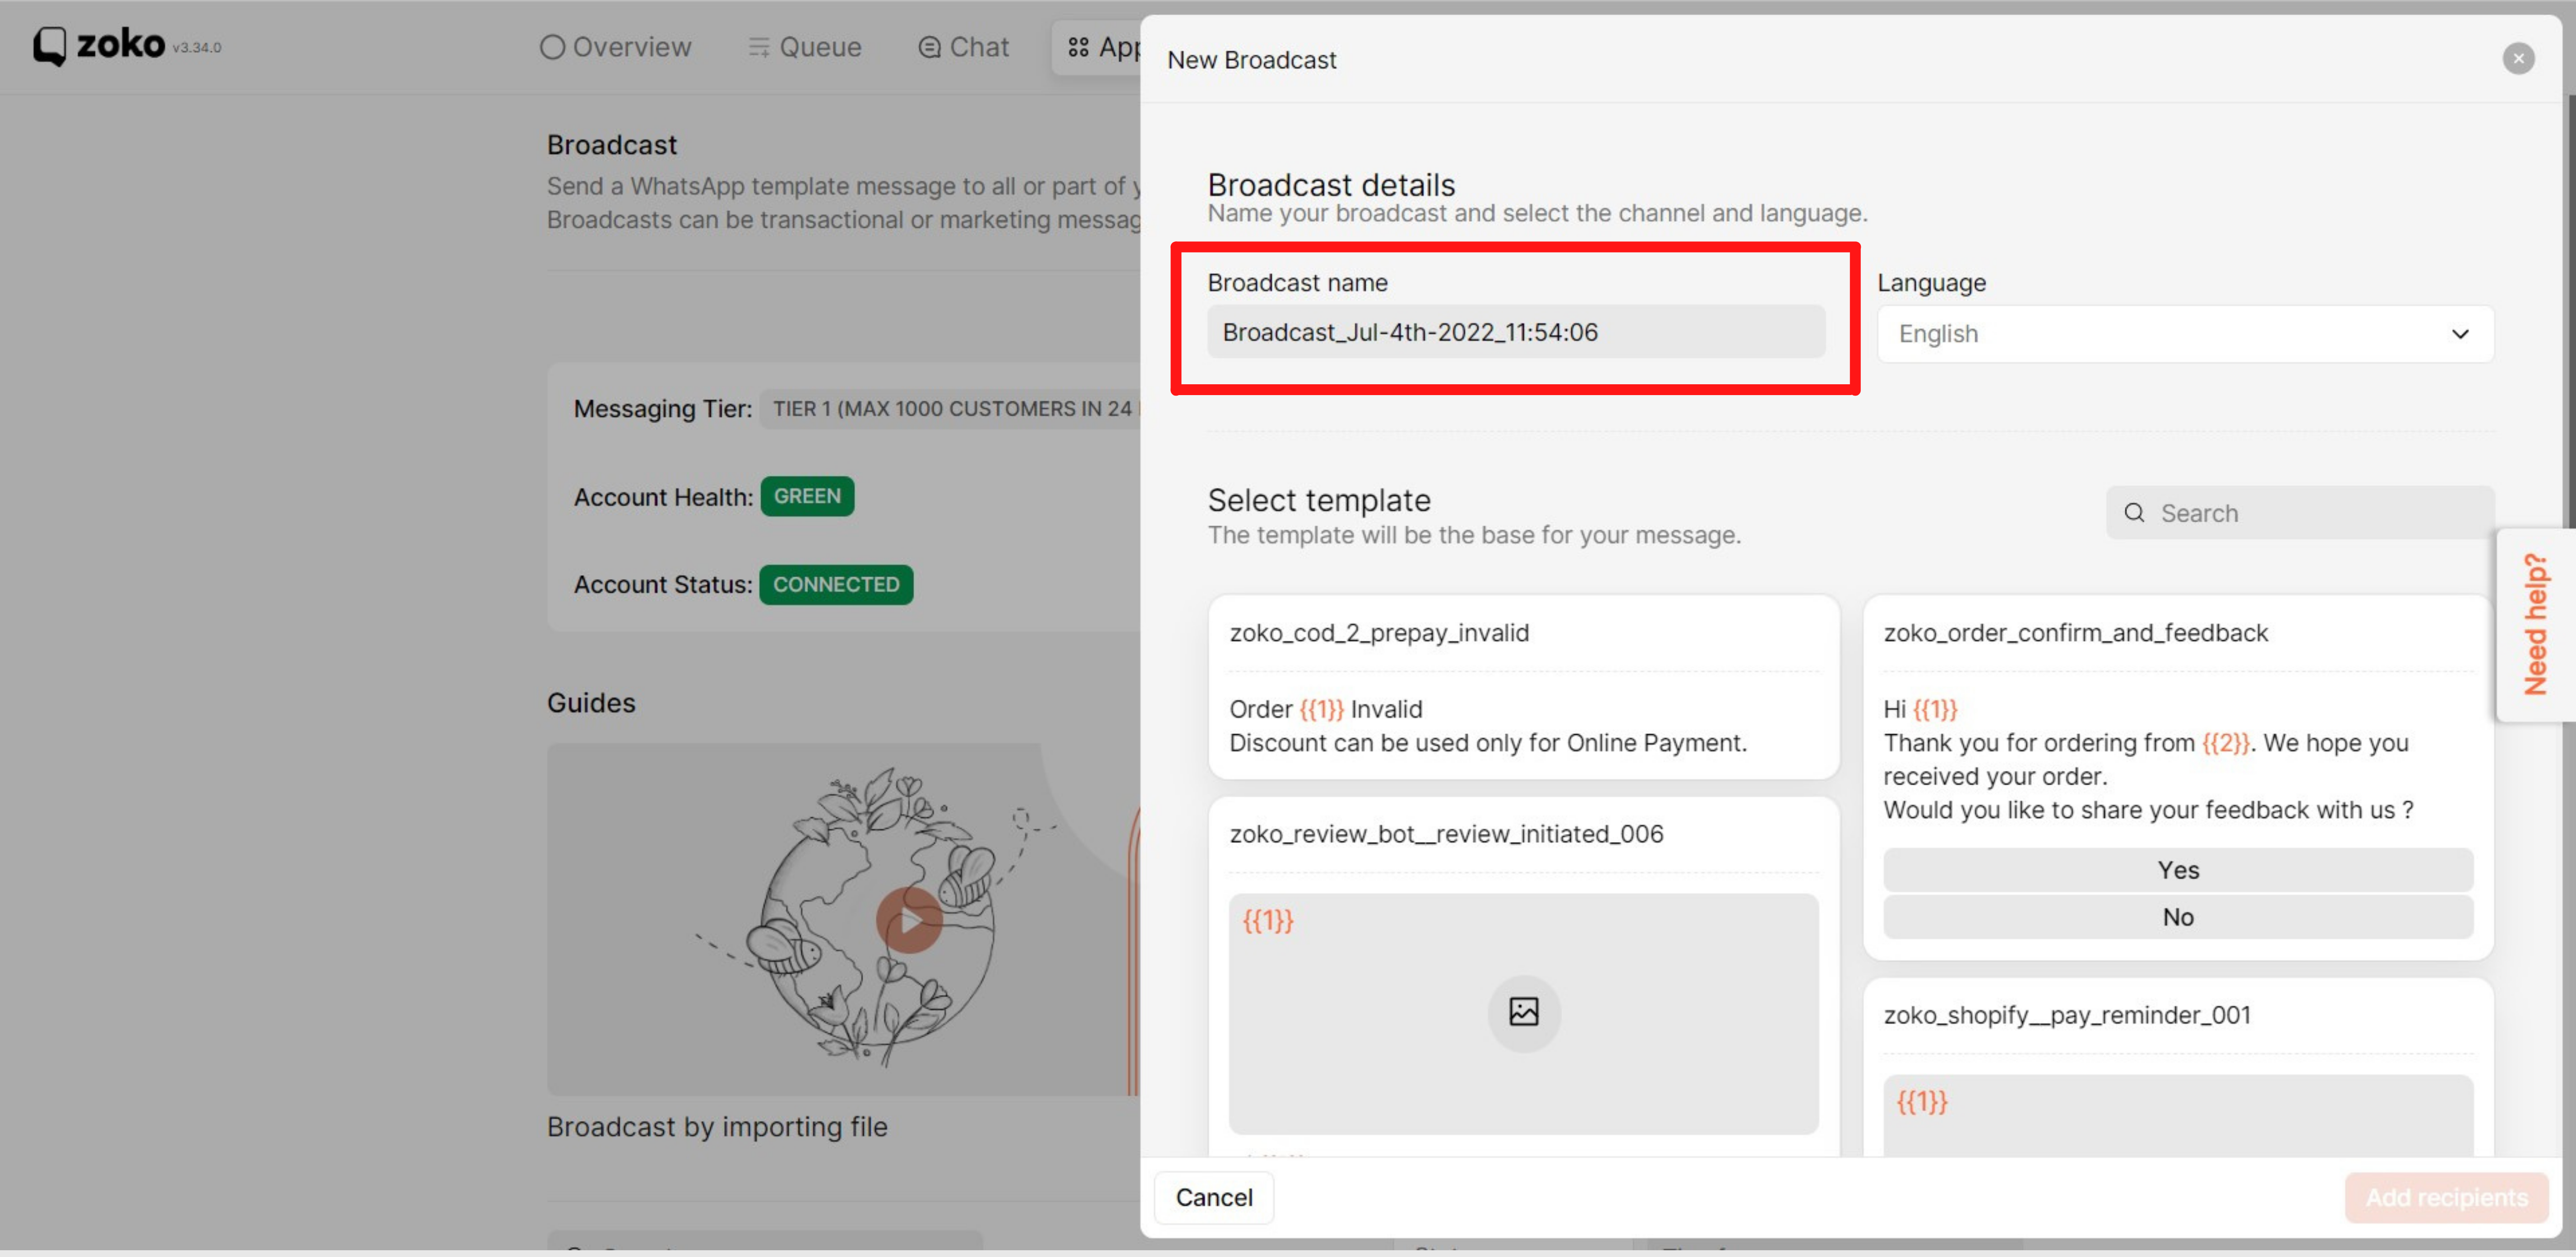Click the search magnifier icon
This screenshot has width=2576, height=1257.
[x=2134, y=513]
